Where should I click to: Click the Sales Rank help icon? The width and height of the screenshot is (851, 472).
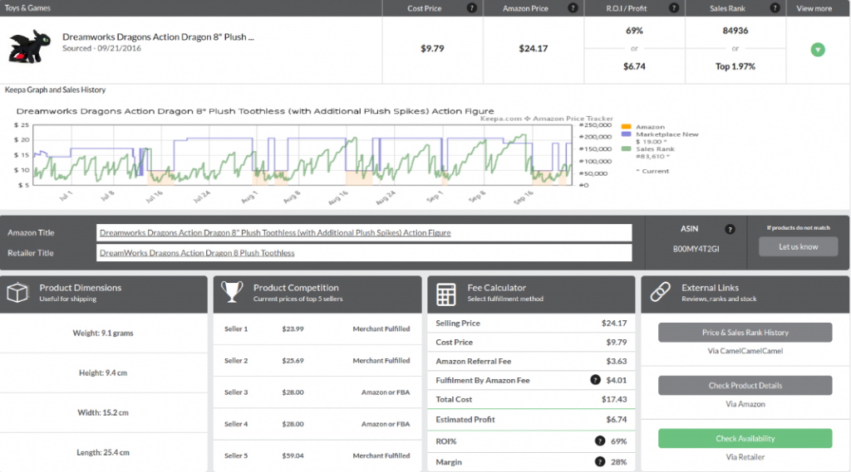pyautogui.click(x=775, y=8)
